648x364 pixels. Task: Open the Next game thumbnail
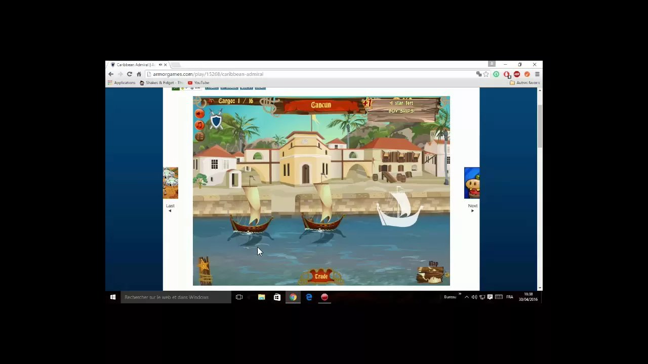point(472,183)
